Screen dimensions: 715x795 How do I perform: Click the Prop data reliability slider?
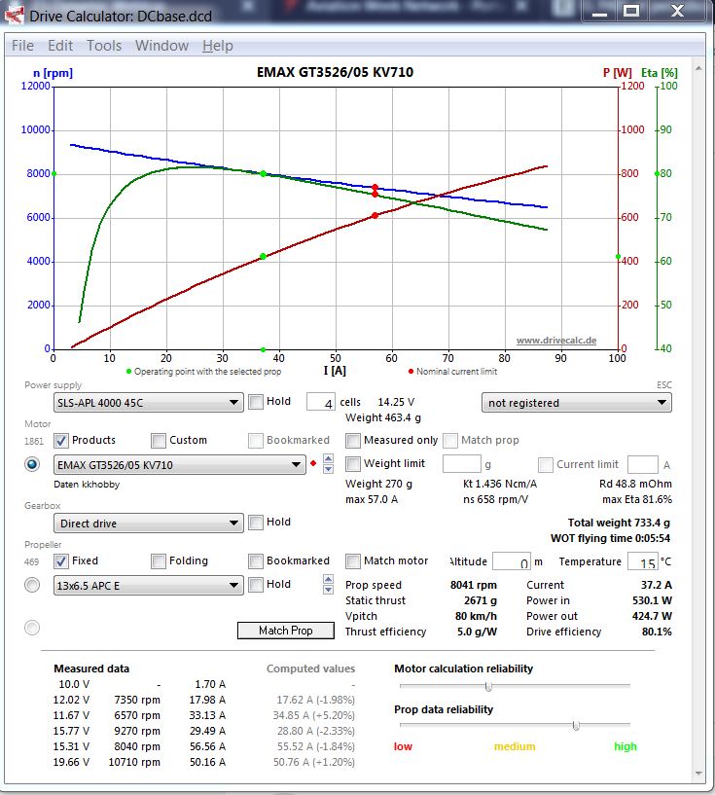(x=576, y=725)
